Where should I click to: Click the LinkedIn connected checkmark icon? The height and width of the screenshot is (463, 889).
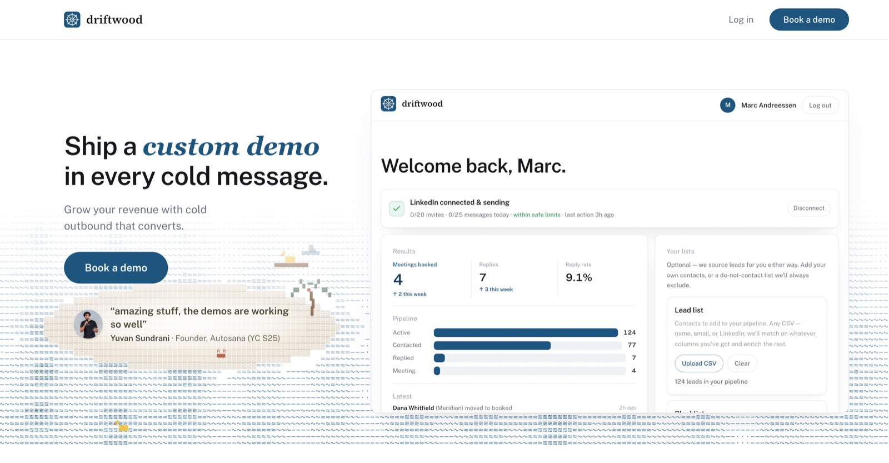click(x=397, y=208)
